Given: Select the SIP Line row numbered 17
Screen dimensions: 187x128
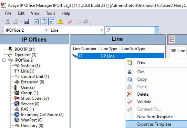Looking at the screenshot, I should pyautogui.click(x=118, y=56).
